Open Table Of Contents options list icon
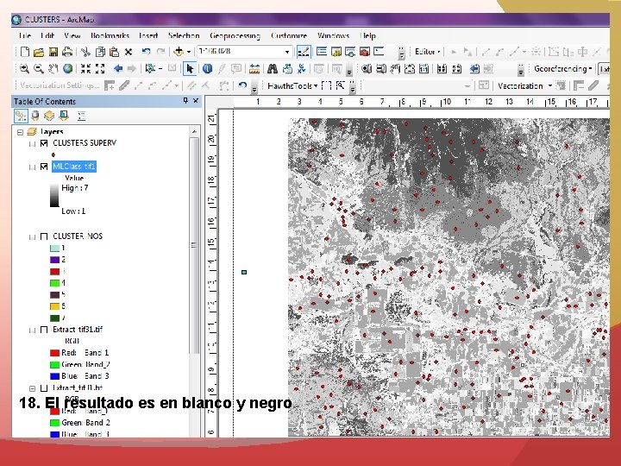621x466 pixels. (82, 116)
